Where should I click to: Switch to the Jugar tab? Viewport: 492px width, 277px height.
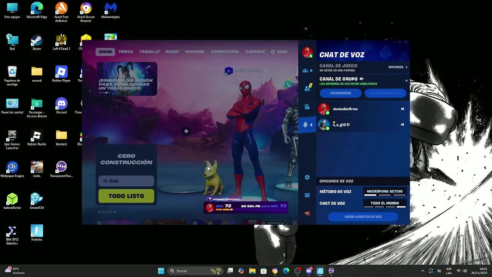point(105,52)
